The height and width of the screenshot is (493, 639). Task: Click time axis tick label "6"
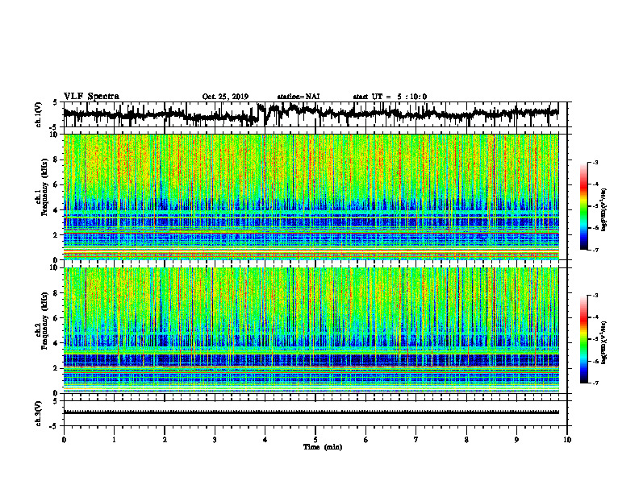point(366,440)
